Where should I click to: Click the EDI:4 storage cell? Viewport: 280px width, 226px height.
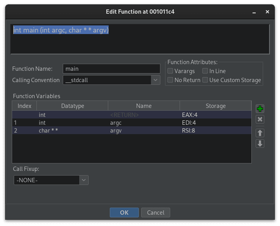(x=216, y=122)
